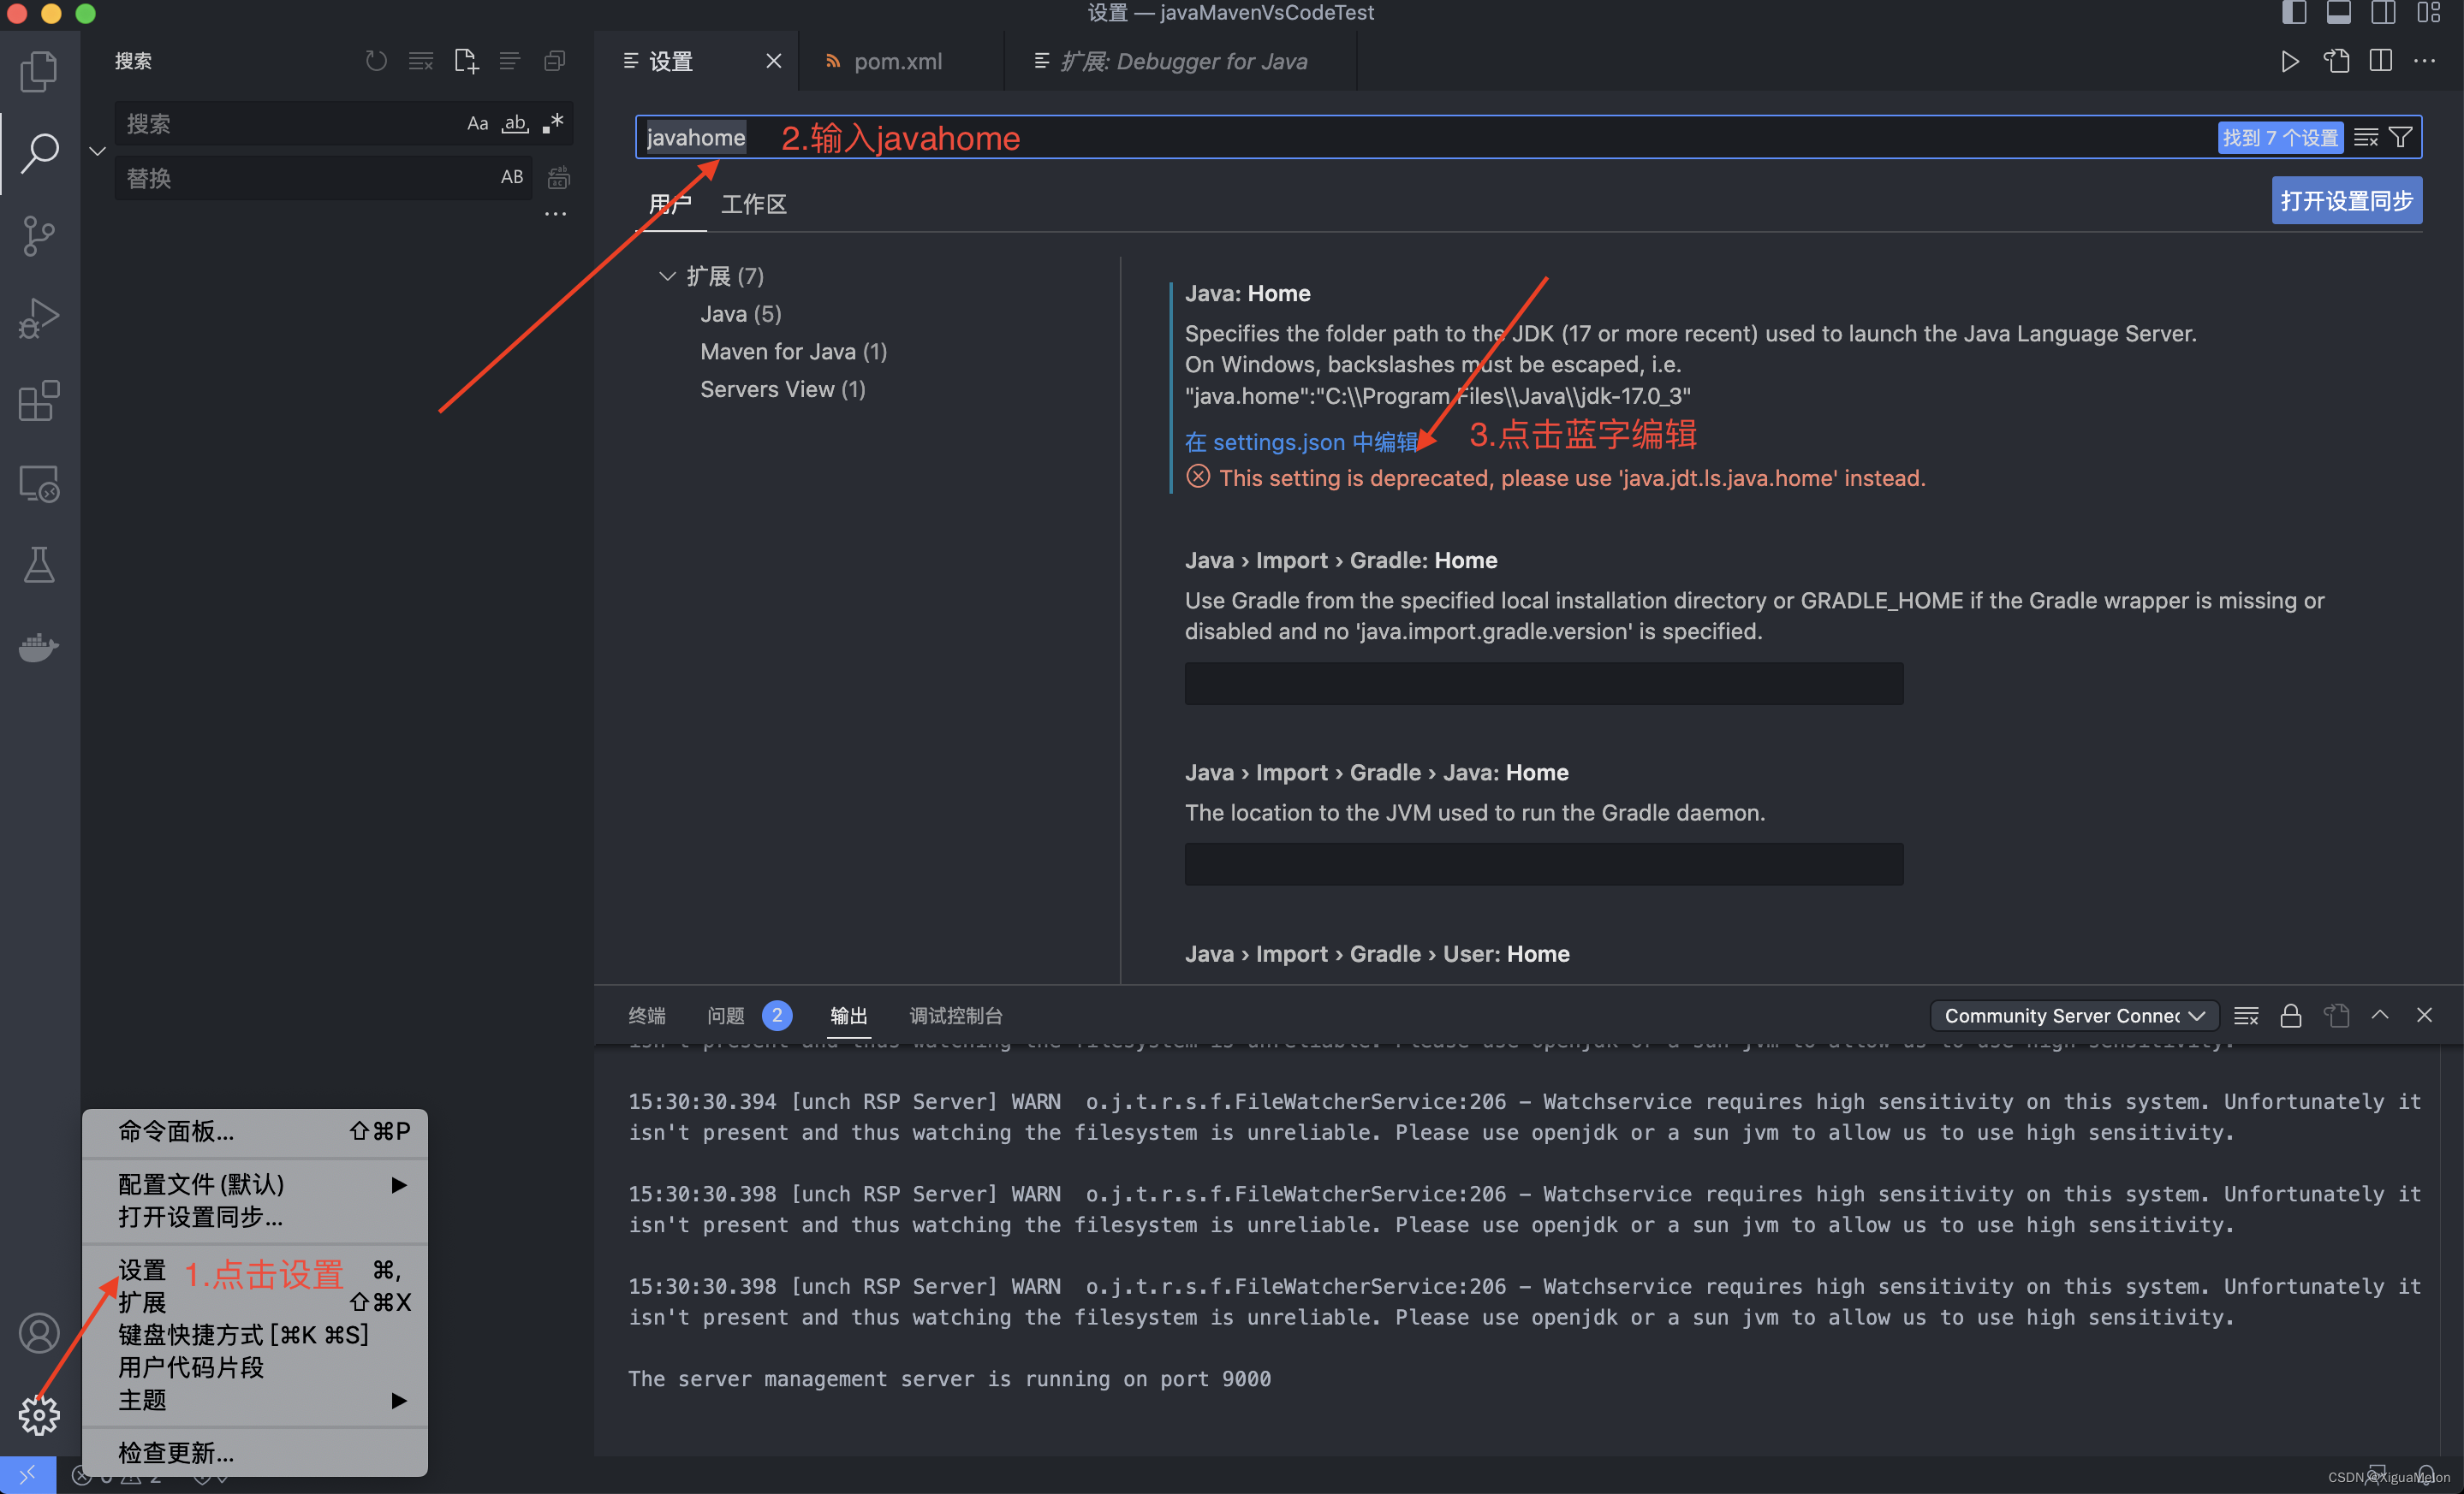Screen dimensions: 2464x1494
Task: Switch to the pom.xml tab
Action: (x=897, y=62)
